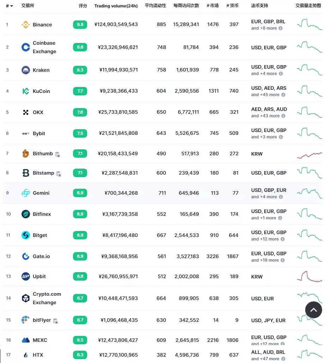Sort by the # rank column dropdown
The width and height of the screenshot is (326, 363).
[x=10, y=6]
